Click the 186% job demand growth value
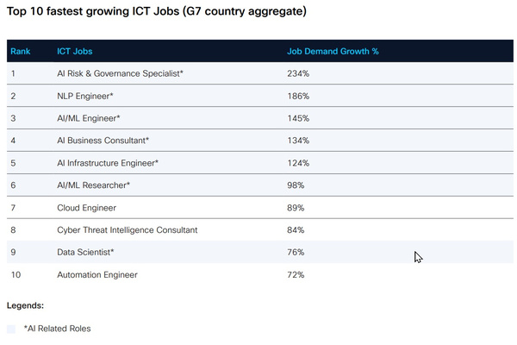The image size is (517, 345). [298, 96]
